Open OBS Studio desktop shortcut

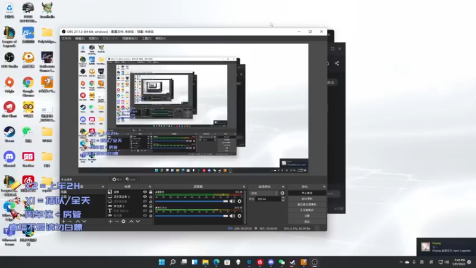[10, 60]
